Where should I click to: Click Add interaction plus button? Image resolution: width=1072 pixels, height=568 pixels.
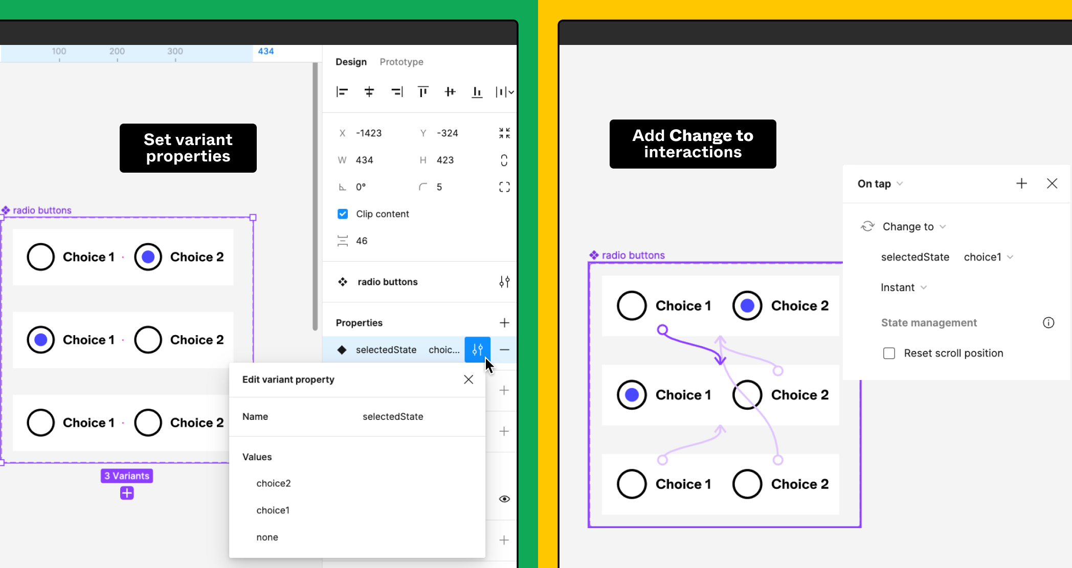click(1022, 183)
